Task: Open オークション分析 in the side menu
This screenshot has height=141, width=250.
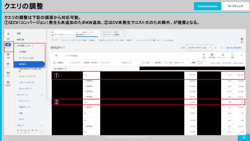Action: (26, 58)
